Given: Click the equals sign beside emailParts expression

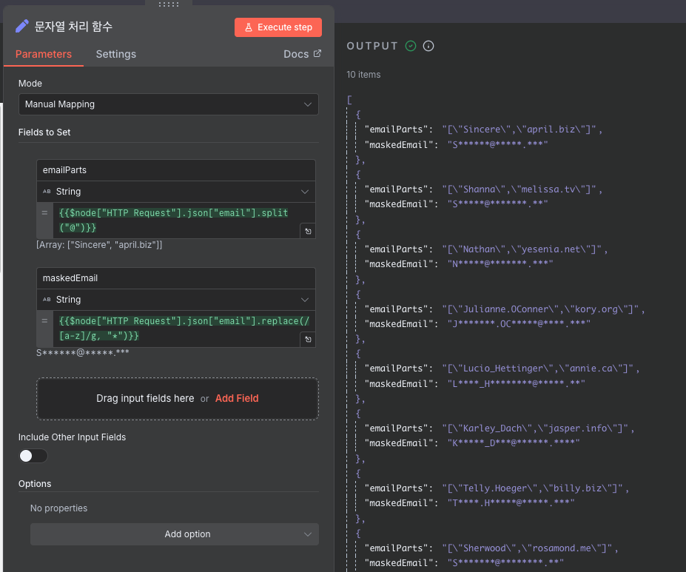Looking at the screenshot, I should point(44,213).
